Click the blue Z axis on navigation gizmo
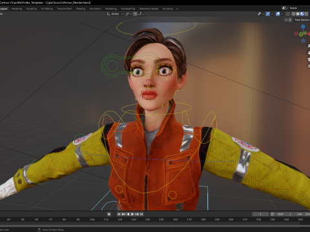The height and width of the screenshot is (232, 310). [x=303, y=26]
